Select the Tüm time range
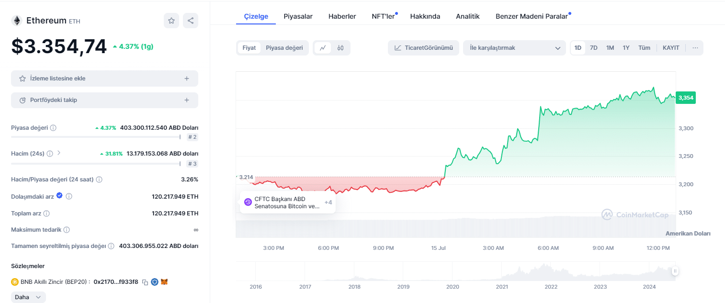Screen dimensions: 725x303 point(645,48)
